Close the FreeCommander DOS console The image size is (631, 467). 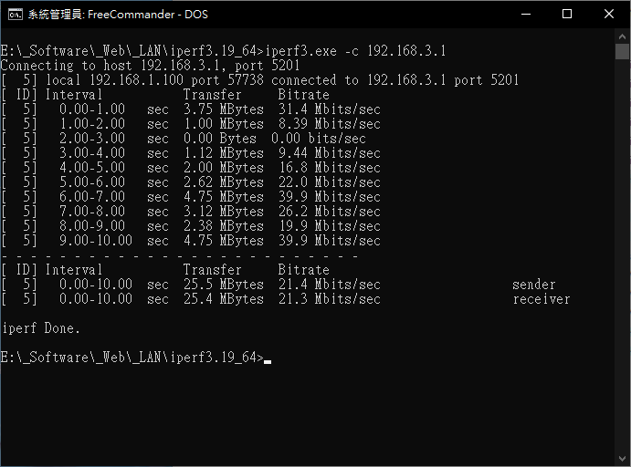pyautogui.click(x=609, y=14)
